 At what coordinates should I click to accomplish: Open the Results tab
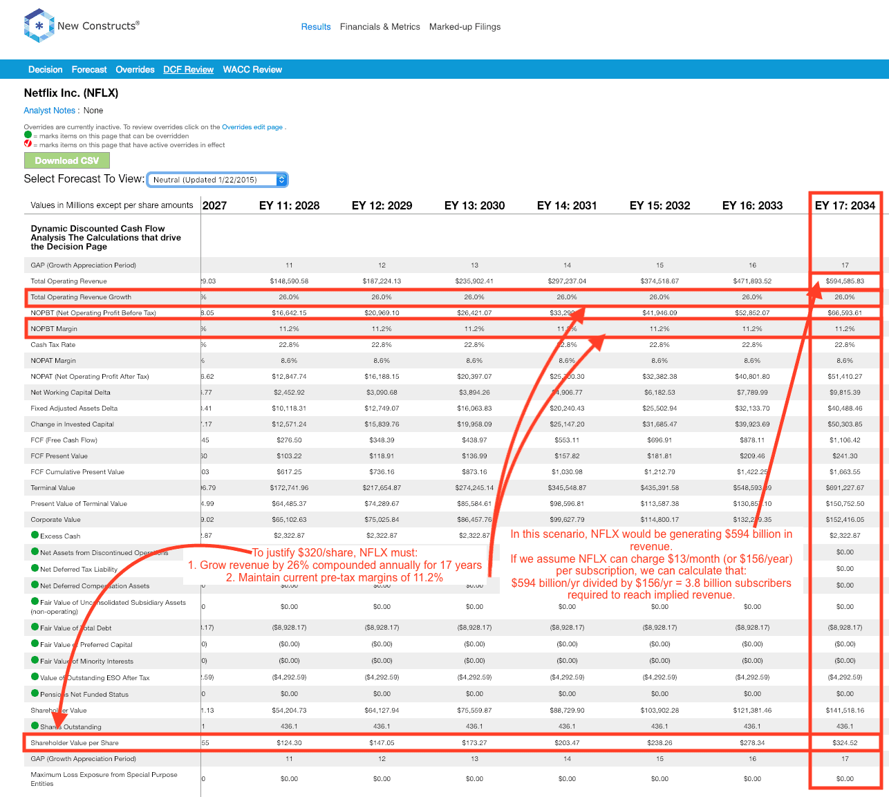click(x=316, y=27)
